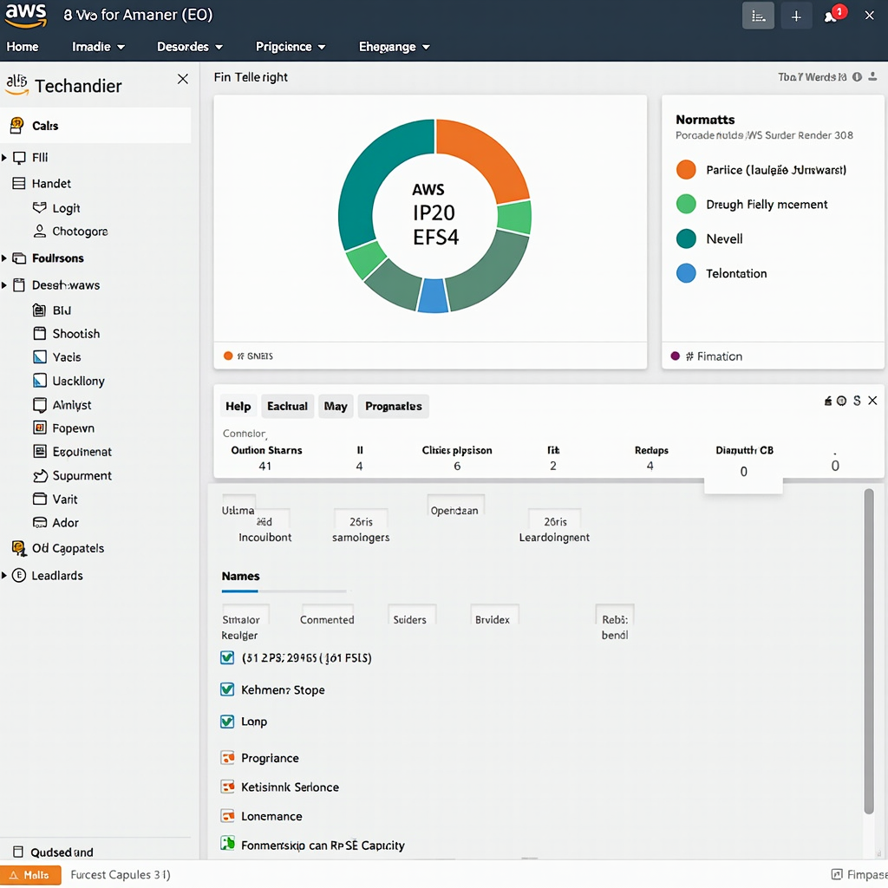Click the Shootish icon in sidebar
Screen dimensions: 888x888
pos(39,334)
